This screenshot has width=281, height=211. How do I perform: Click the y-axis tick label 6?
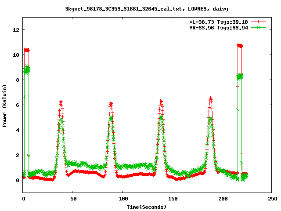[18, 105]
